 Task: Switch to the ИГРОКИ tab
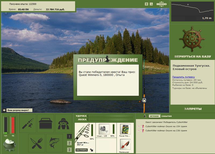click(x=154, y=116)
